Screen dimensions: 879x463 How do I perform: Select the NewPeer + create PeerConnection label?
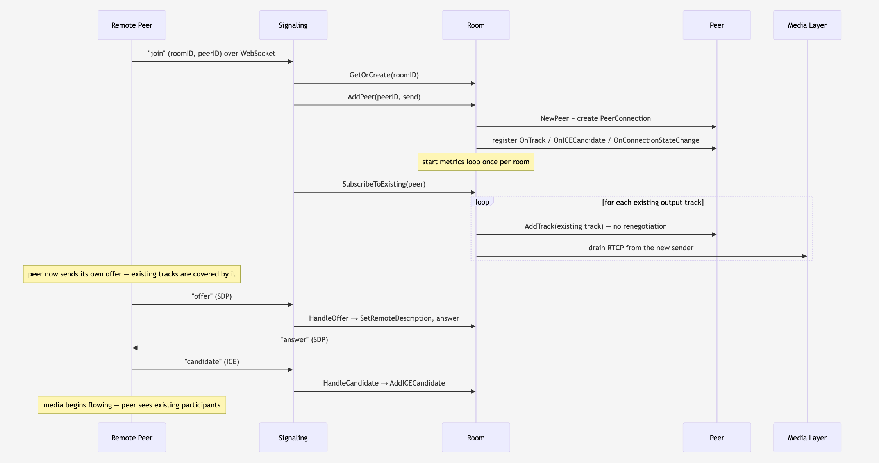coord(596,118)
